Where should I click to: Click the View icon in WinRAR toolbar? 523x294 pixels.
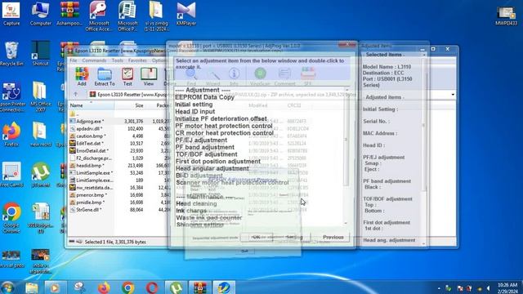click(x=149, y=77)
